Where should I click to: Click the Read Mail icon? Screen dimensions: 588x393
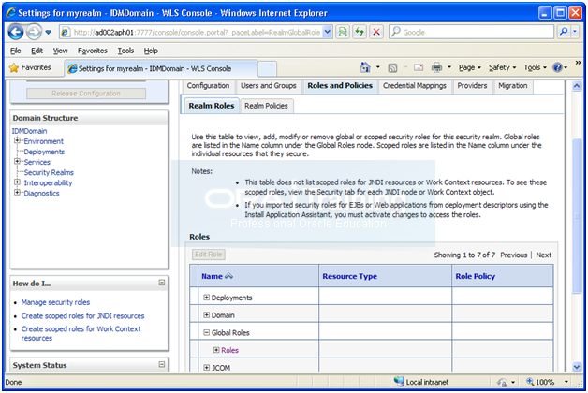[419, 67]
